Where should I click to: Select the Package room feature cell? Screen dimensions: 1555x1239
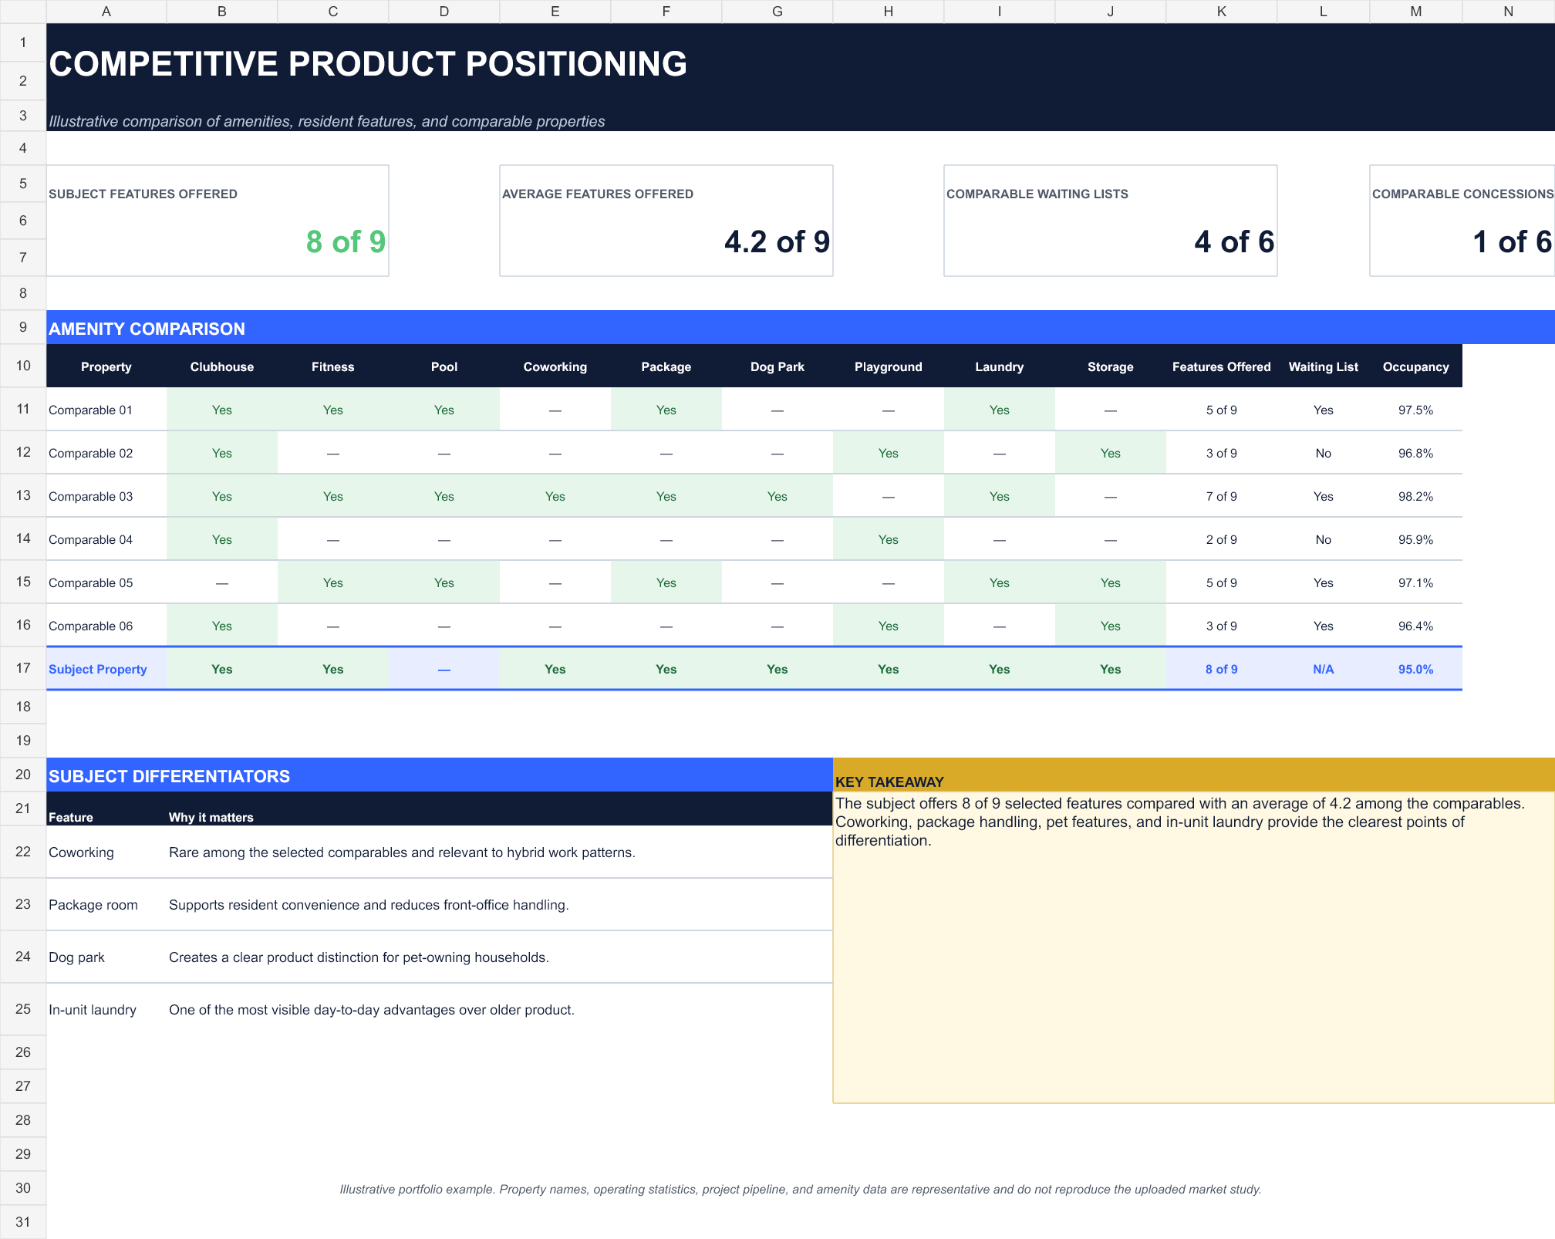pyautogui.click(x=106, y=904)
